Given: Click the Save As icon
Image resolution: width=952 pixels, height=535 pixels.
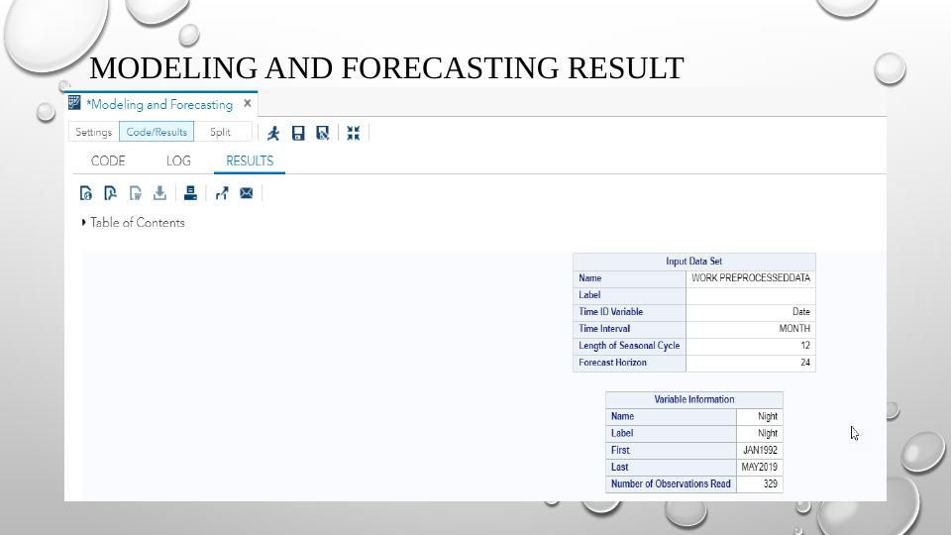Looking at the screenshot, I should (323, 133).
